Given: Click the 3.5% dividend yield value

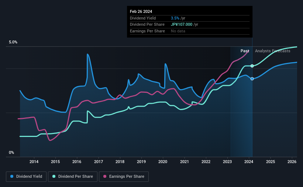Looking at the screenshot, I should (x=175, y=18).
